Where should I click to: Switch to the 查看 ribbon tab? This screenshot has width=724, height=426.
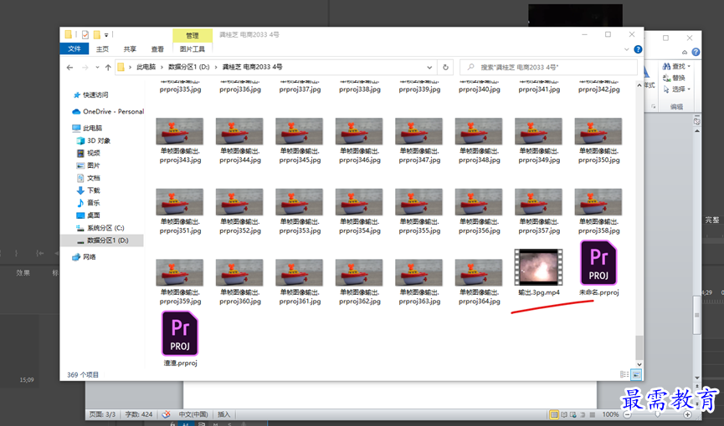click(157, 49)
